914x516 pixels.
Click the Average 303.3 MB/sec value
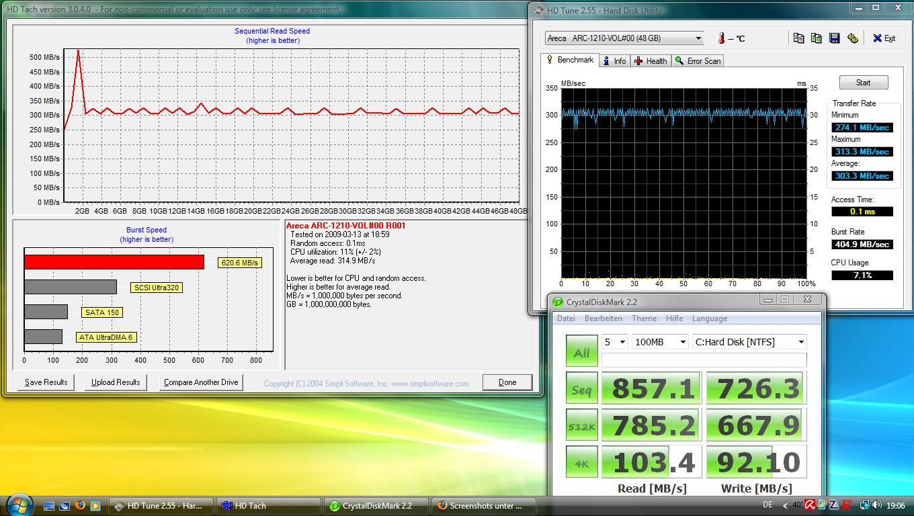(862, 175)
